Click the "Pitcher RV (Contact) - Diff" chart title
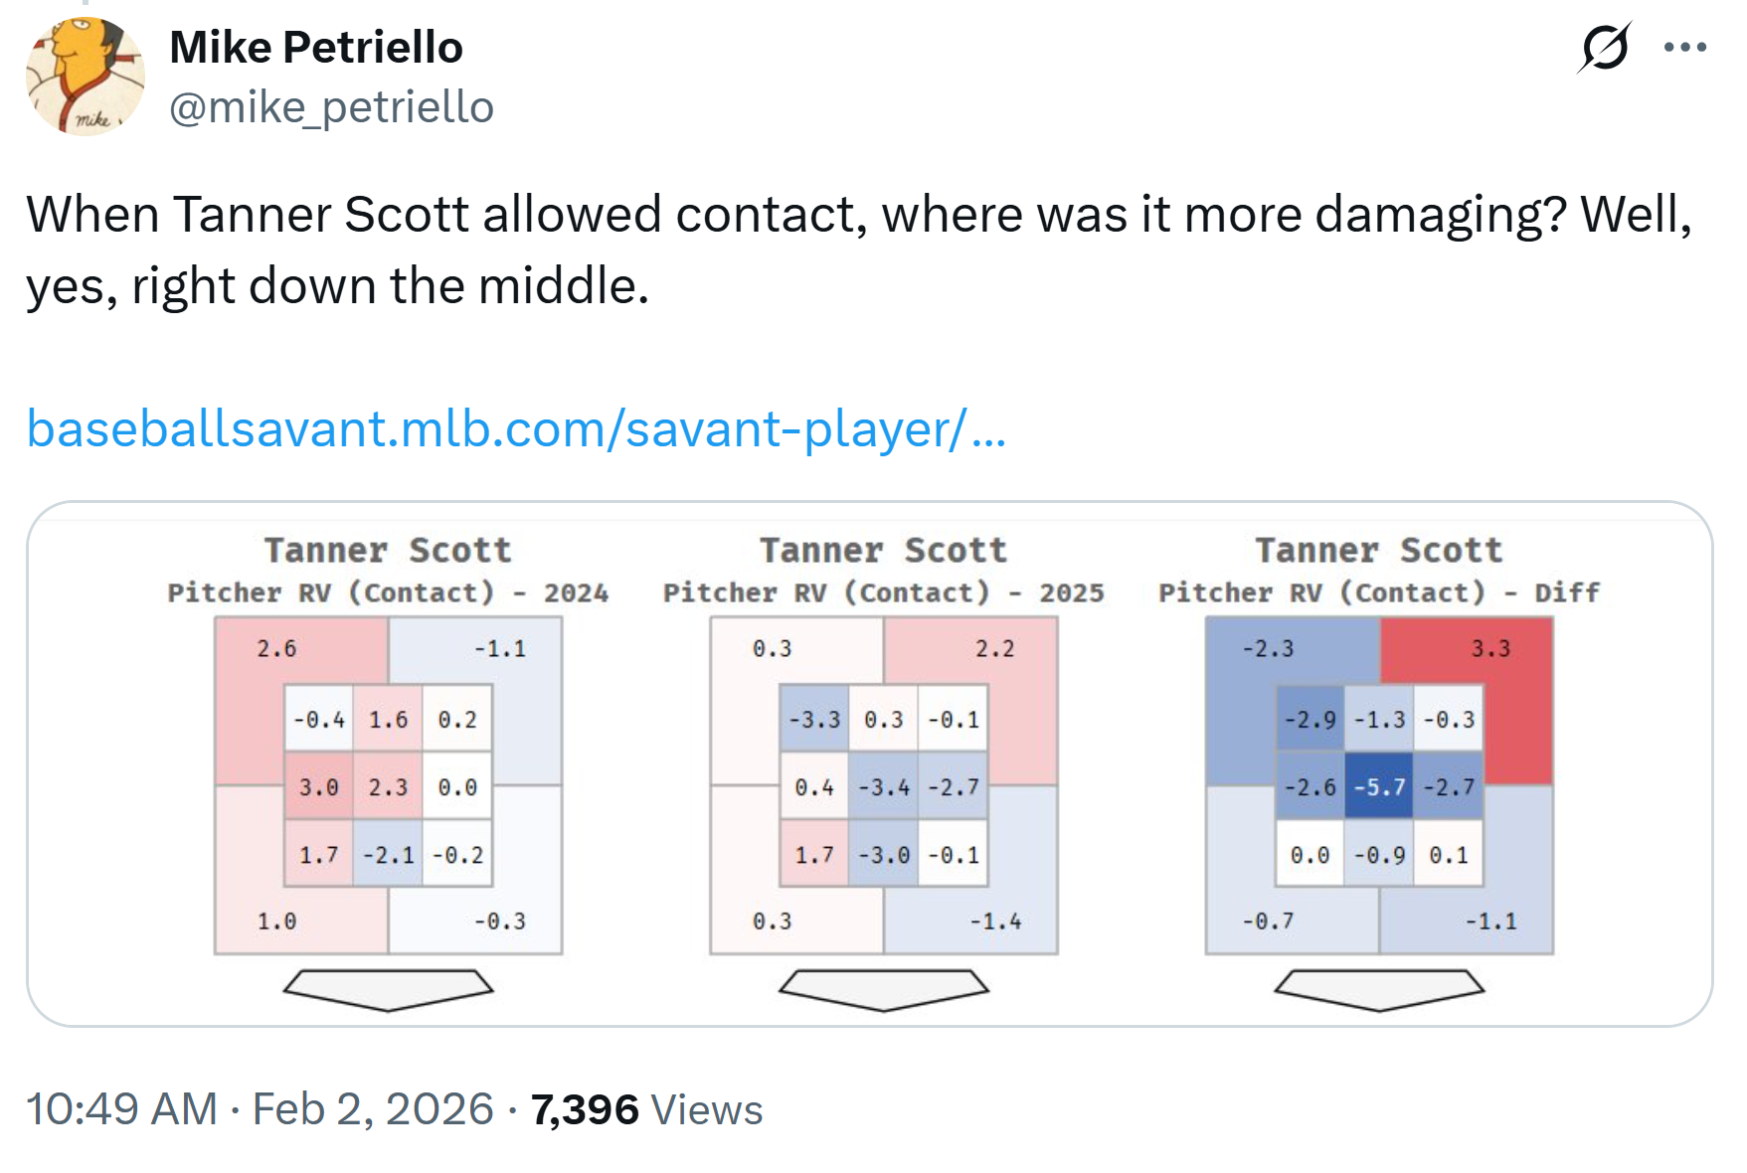Screen dimensions: 1747x1173 pyautogui.click(x=1379, y=592)
